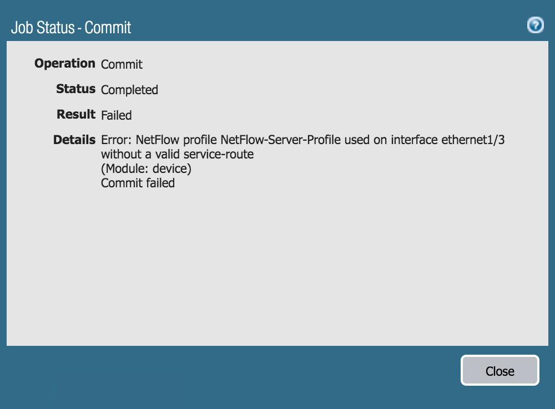Click the "Job Status - Commit" dialog title
The height and width of the screenshot is (409, 555).
pos(71,27)
